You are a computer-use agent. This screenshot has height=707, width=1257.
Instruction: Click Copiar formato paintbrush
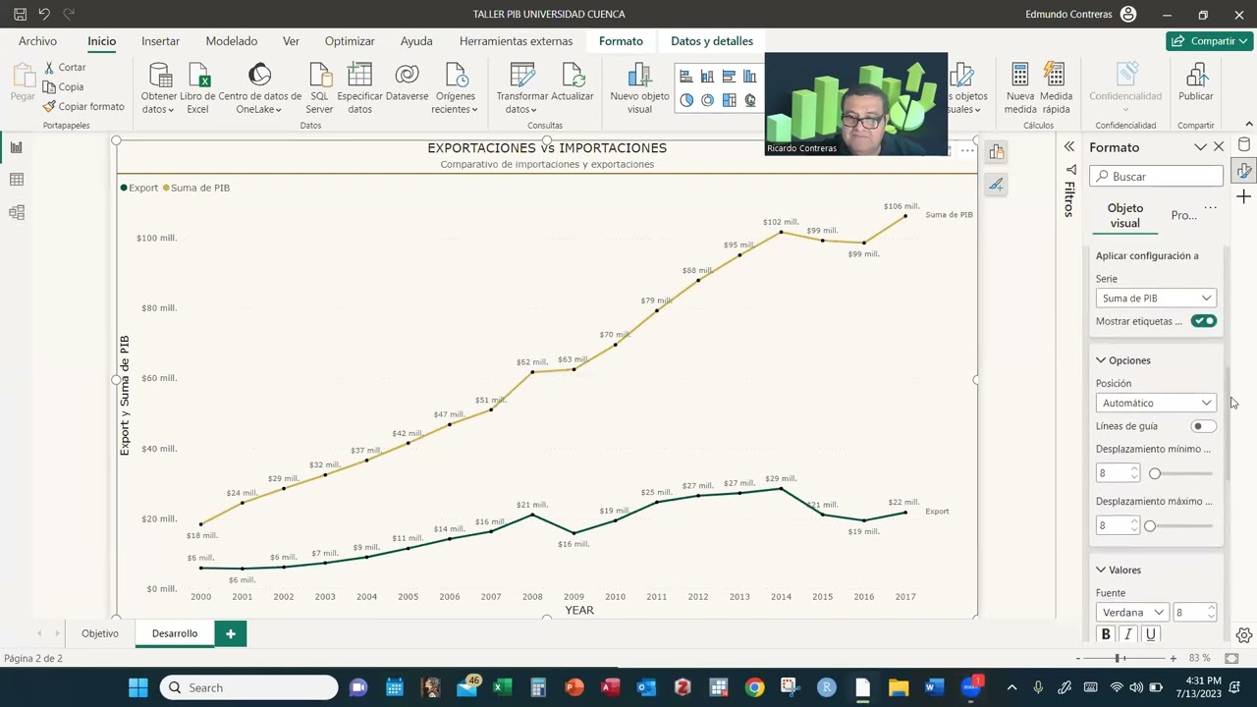83,106
